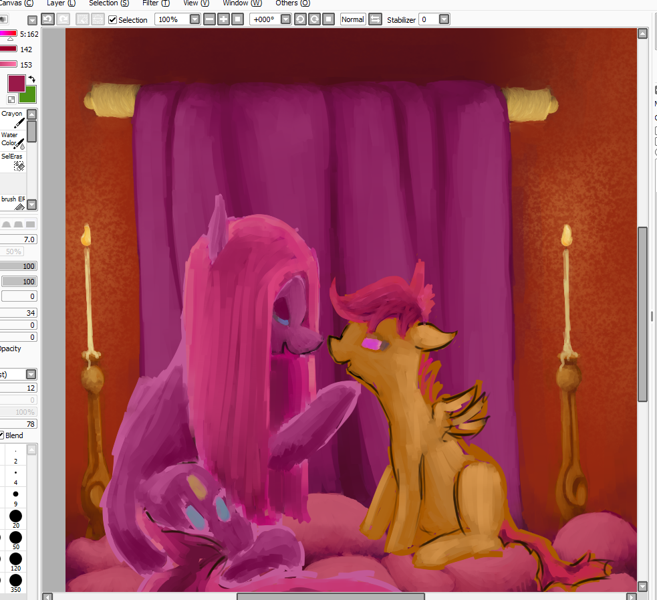The image size is (657, 600).
Task: Click the canvas vertical scrollbar thumb
Action: [x=643, y=314]
